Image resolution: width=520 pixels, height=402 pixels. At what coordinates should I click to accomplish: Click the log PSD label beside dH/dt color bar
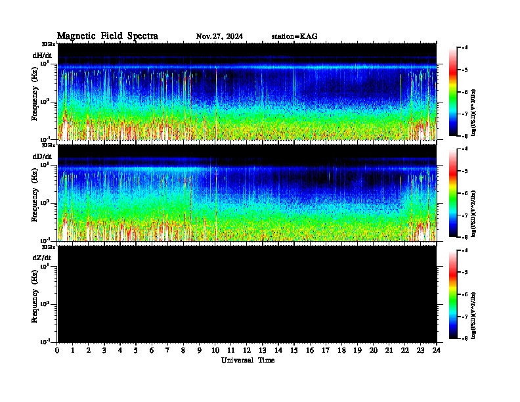point(474,113)
